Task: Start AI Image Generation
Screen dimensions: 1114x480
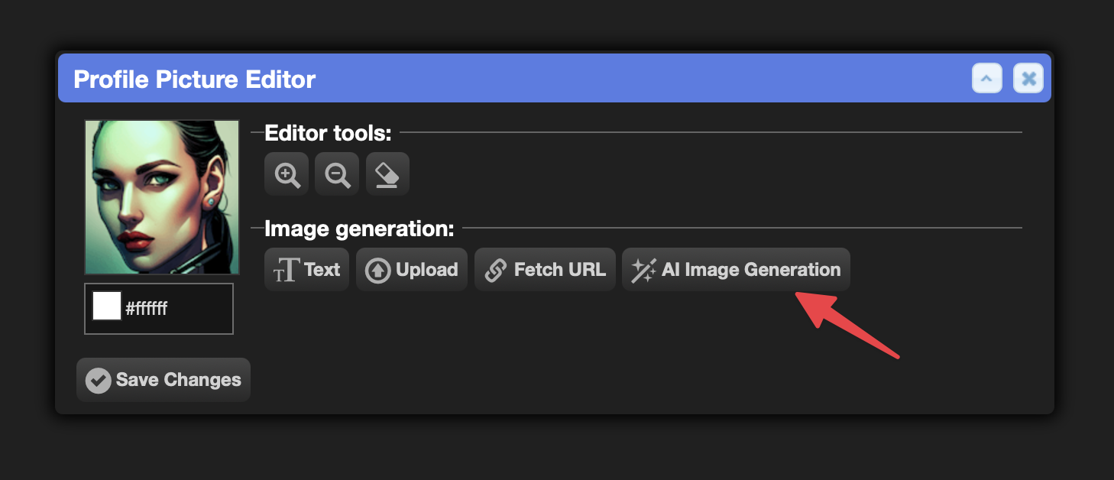Action: 736,269
